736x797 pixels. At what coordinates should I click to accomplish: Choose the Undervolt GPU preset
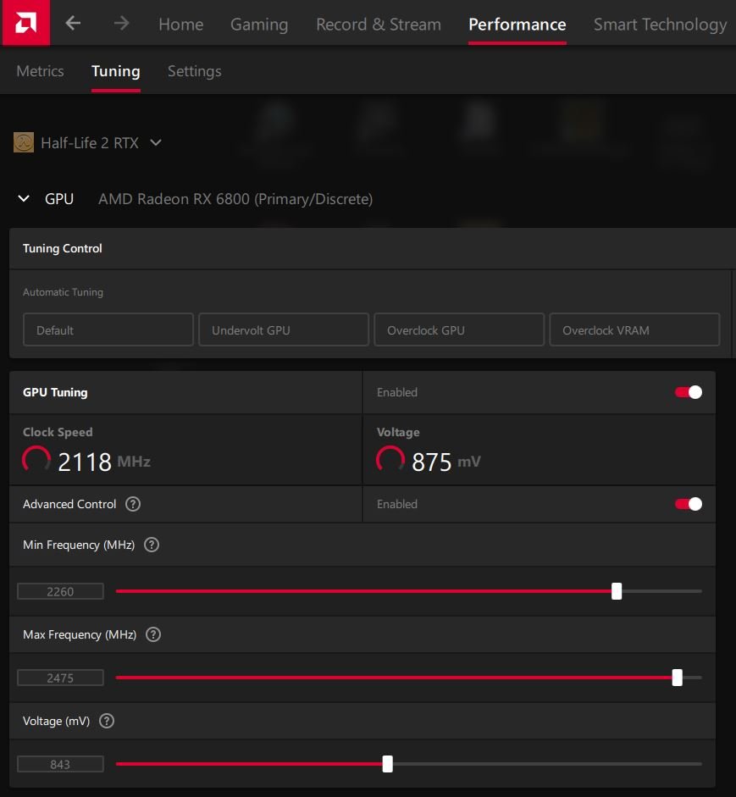click(x=284, y=329)
